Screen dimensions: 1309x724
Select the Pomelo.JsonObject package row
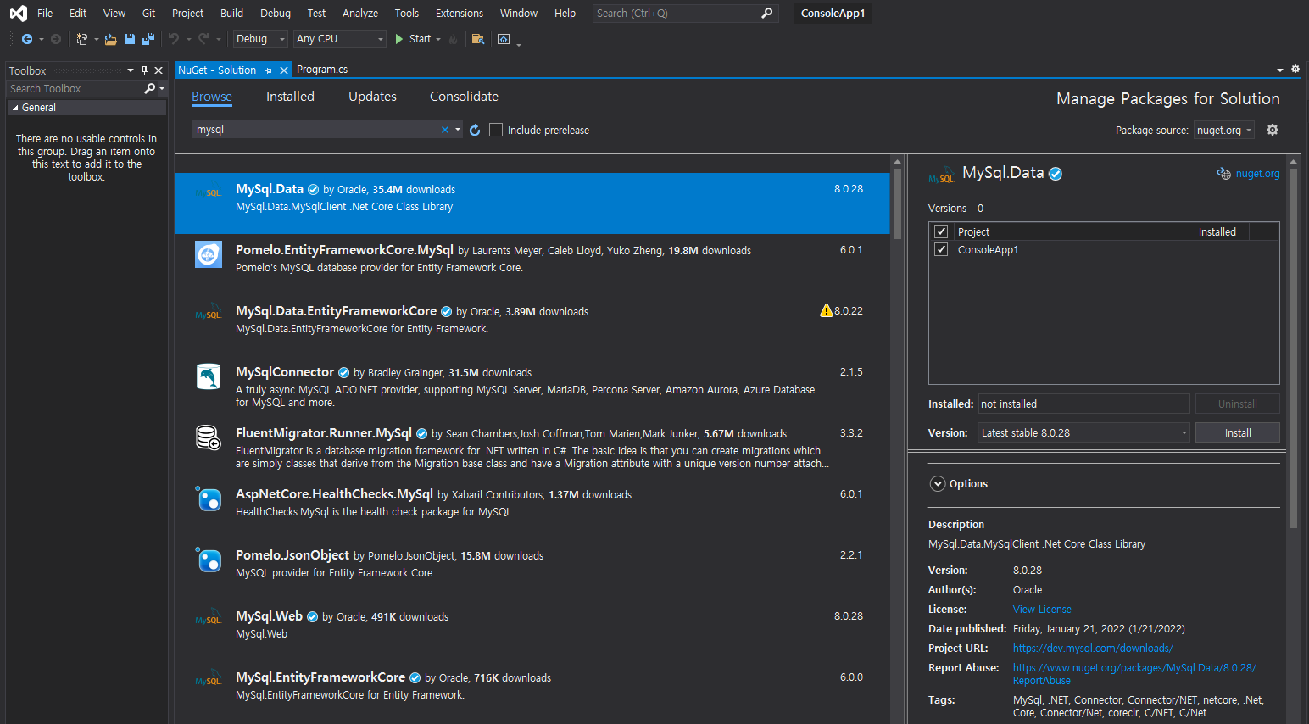pos(532,570)
